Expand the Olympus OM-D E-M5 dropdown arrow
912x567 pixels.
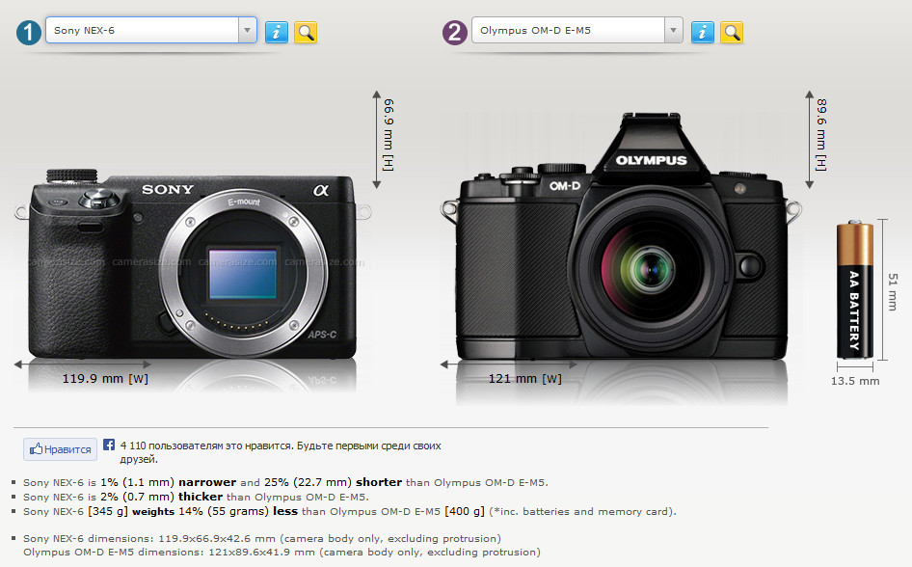(x=674, y=31)
